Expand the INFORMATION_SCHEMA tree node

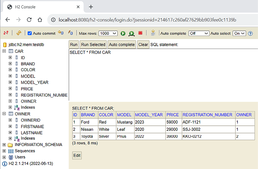pos(4,145)
